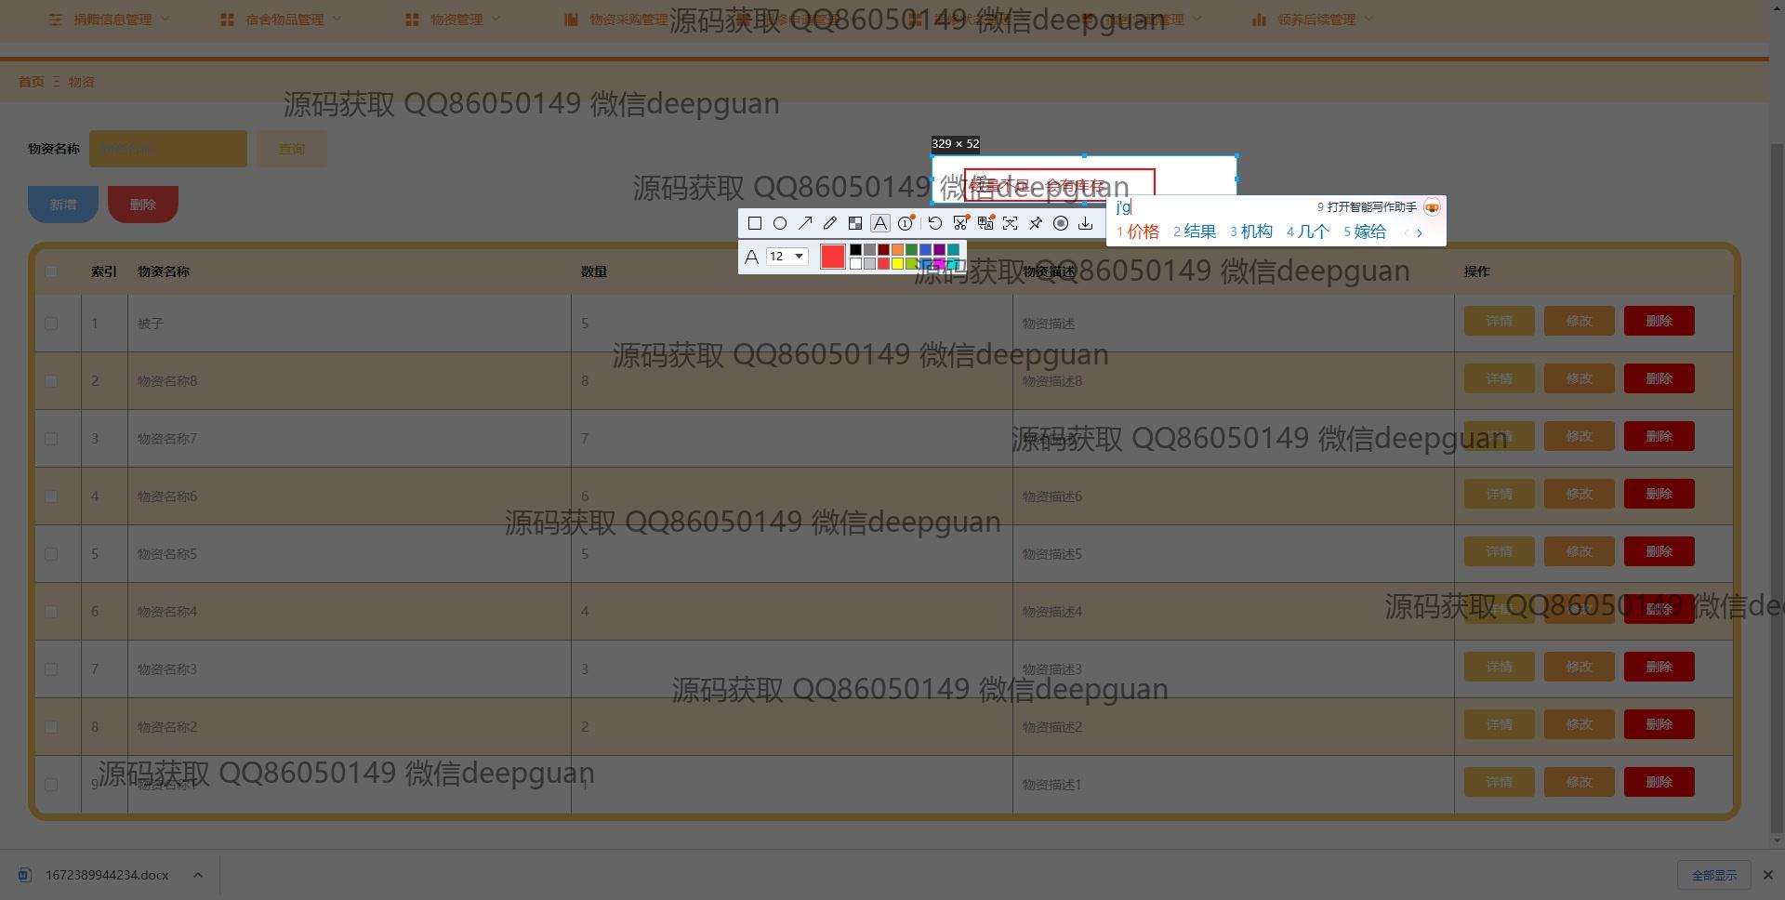
Task: Click the 物资名称 search input field
Action: [168, 149]
